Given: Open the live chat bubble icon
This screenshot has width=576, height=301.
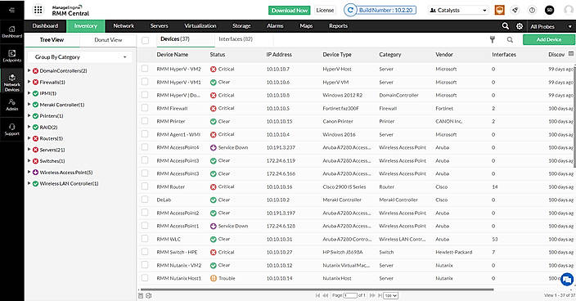Looking at the screenshot, I should point(567,280).
